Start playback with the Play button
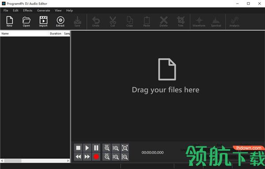 (87, 148)
